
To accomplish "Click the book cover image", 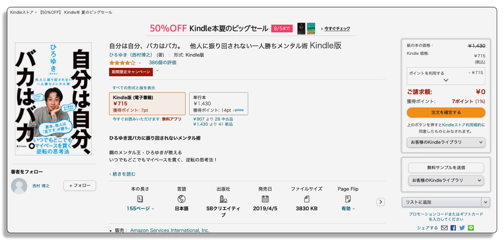I will (x=53, y=99).
